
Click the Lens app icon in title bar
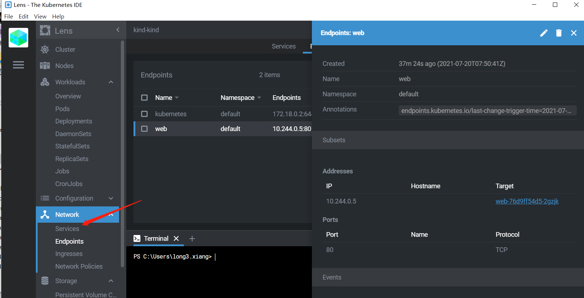(8, 5)
